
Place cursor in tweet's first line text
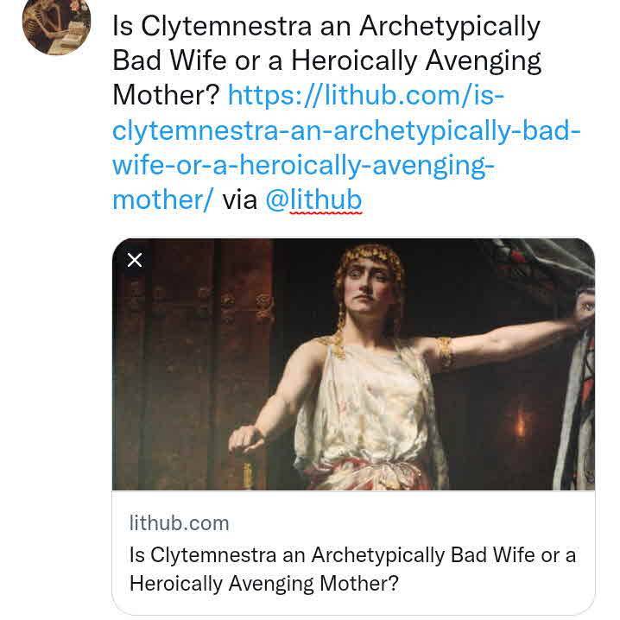click(x=326, y=27)
